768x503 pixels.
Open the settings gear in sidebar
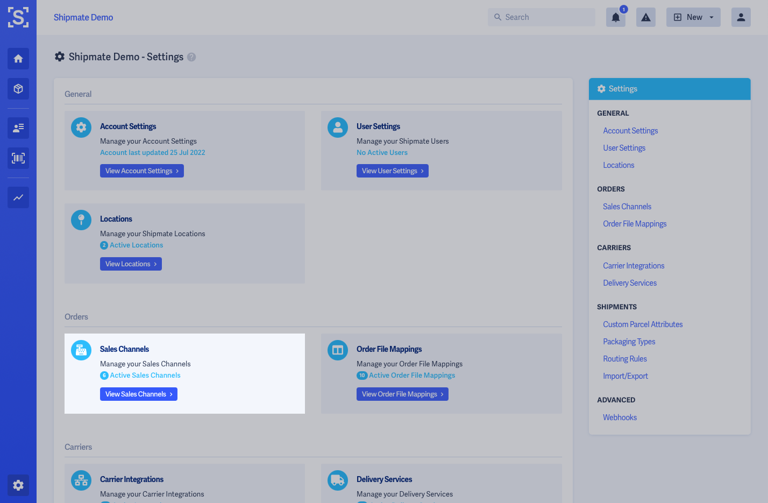point(18,485)
